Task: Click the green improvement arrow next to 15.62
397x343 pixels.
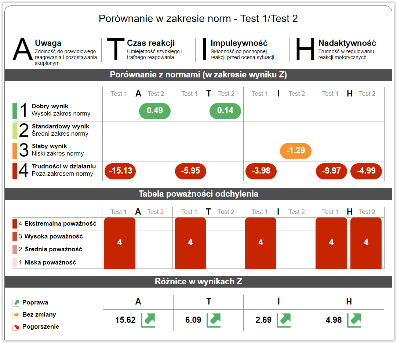Action: point(148,320)
